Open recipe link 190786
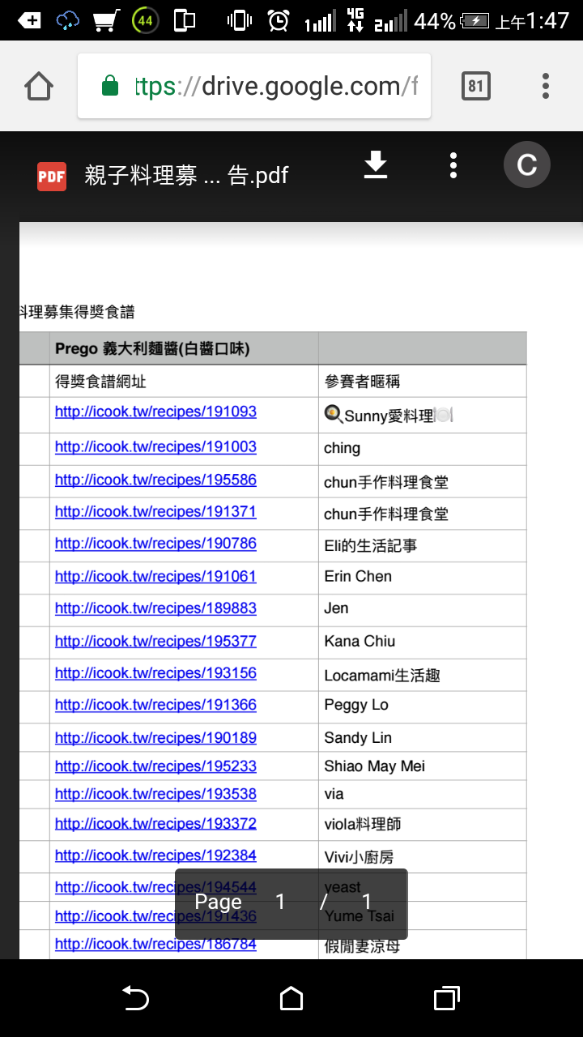The width and height of the screenshot is (583, 1037). pyautogui.click(x=155, y=544)
